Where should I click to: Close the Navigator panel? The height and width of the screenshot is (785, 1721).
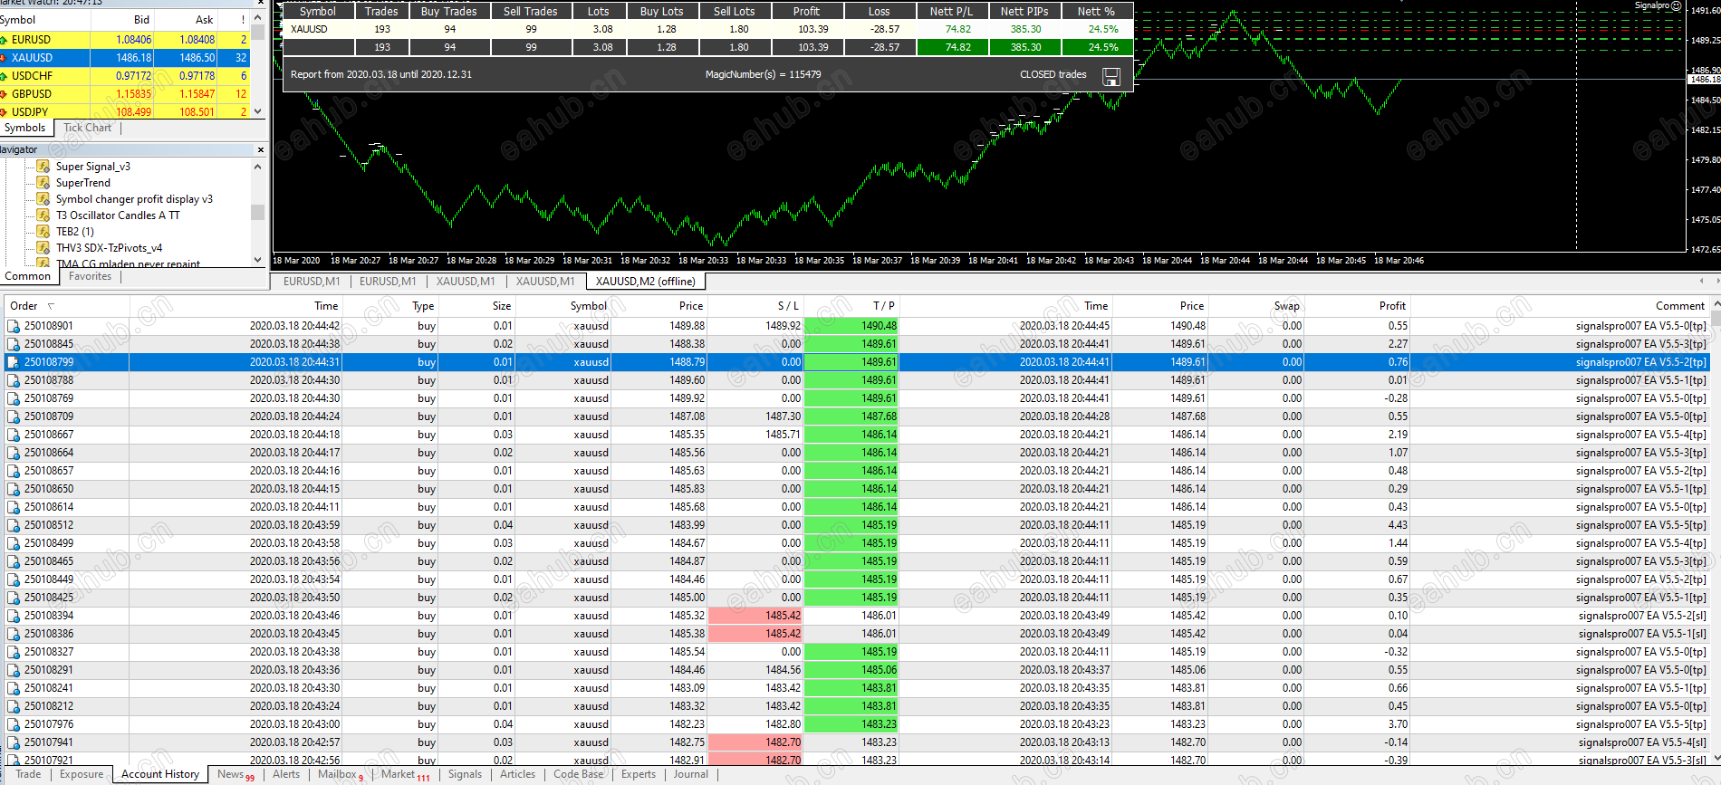click(261, 150)
